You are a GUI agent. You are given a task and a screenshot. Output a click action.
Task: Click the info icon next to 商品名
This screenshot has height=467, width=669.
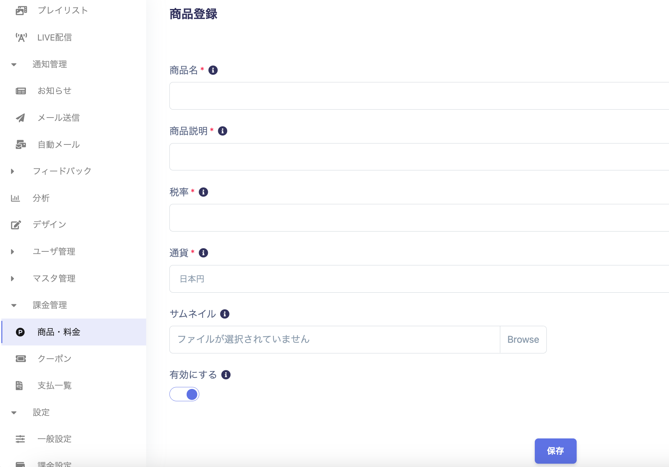pos(213,70)
